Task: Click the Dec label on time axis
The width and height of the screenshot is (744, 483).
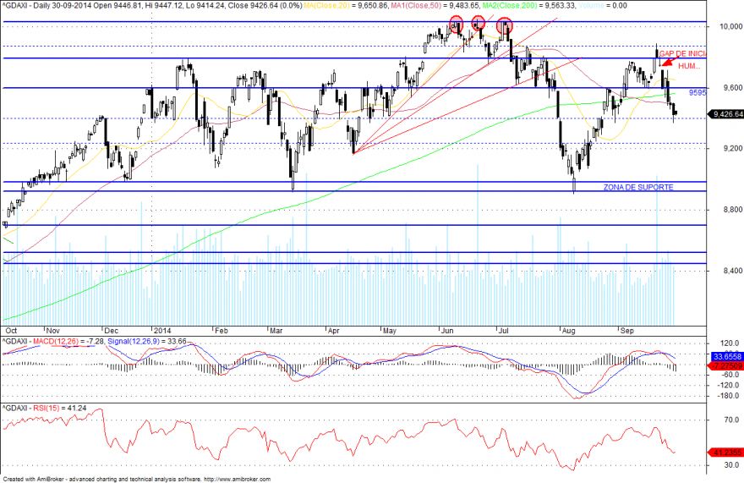Action: pyautogui.click(x=112, y=331)
